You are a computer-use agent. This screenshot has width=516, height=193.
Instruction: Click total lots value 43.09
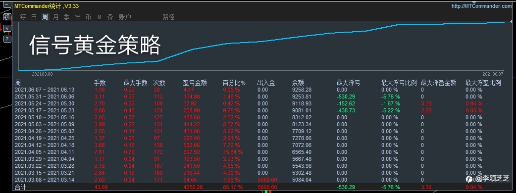click(101, 187)
